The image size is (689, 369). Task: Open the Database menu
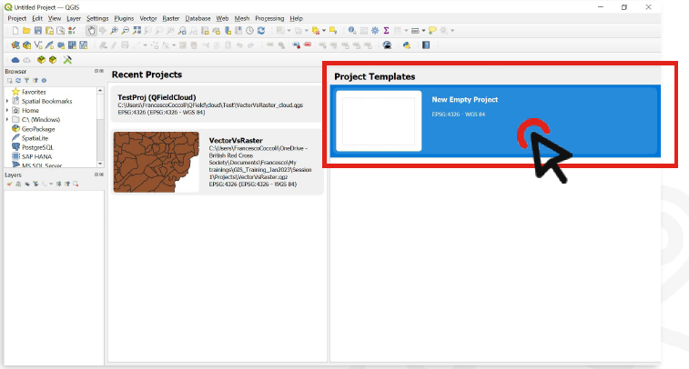pos(198,18)
